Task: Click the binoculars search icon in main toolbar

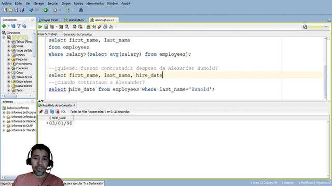Action: 81,10
